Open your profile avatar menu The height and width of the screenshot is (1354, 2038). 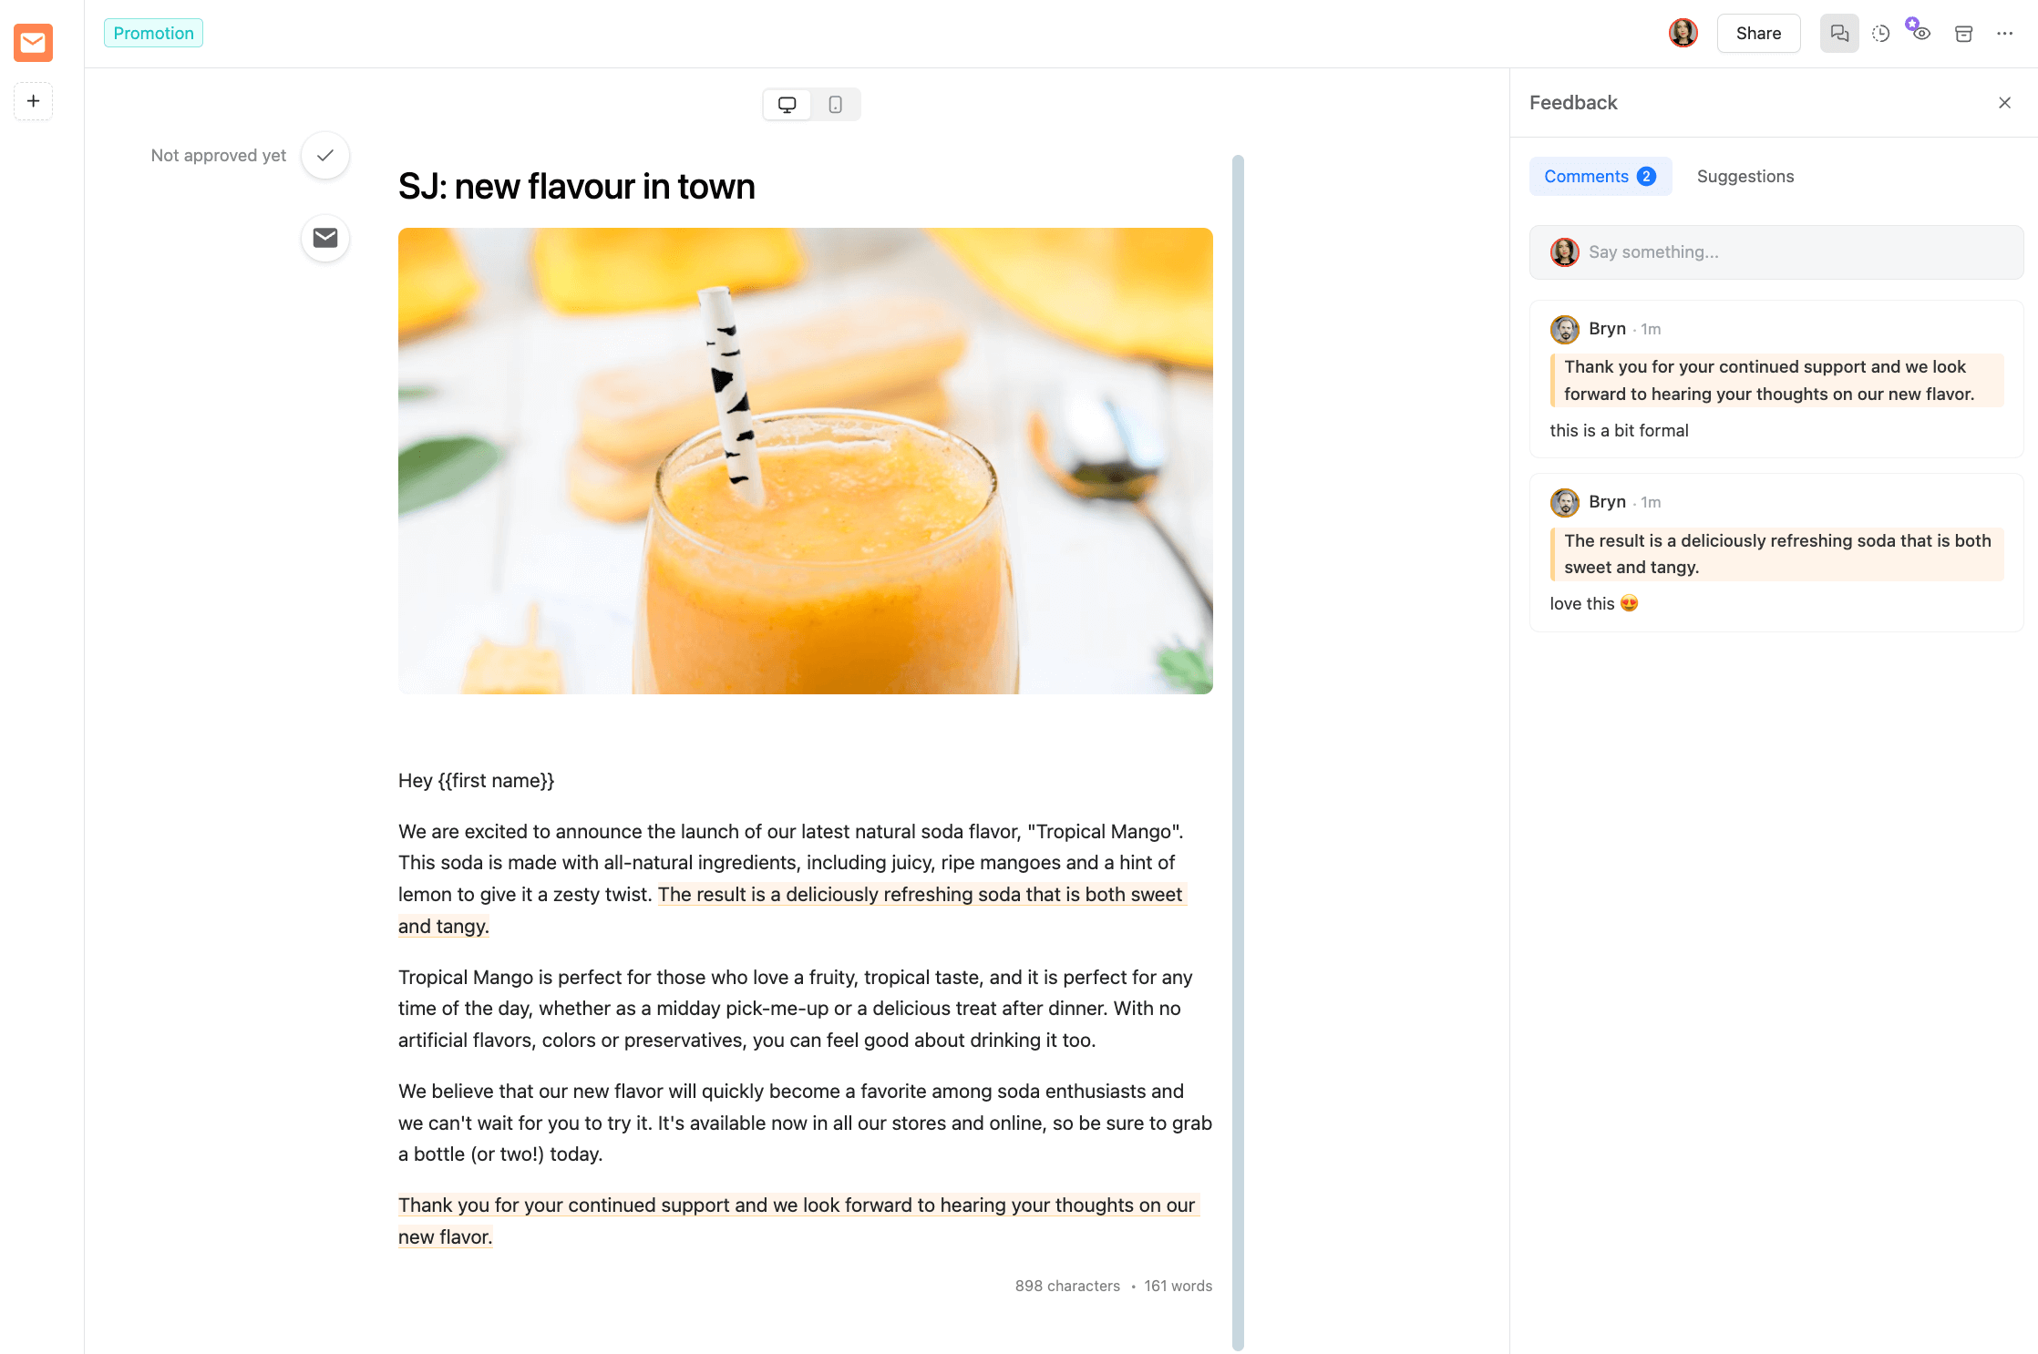point(1683,33)
